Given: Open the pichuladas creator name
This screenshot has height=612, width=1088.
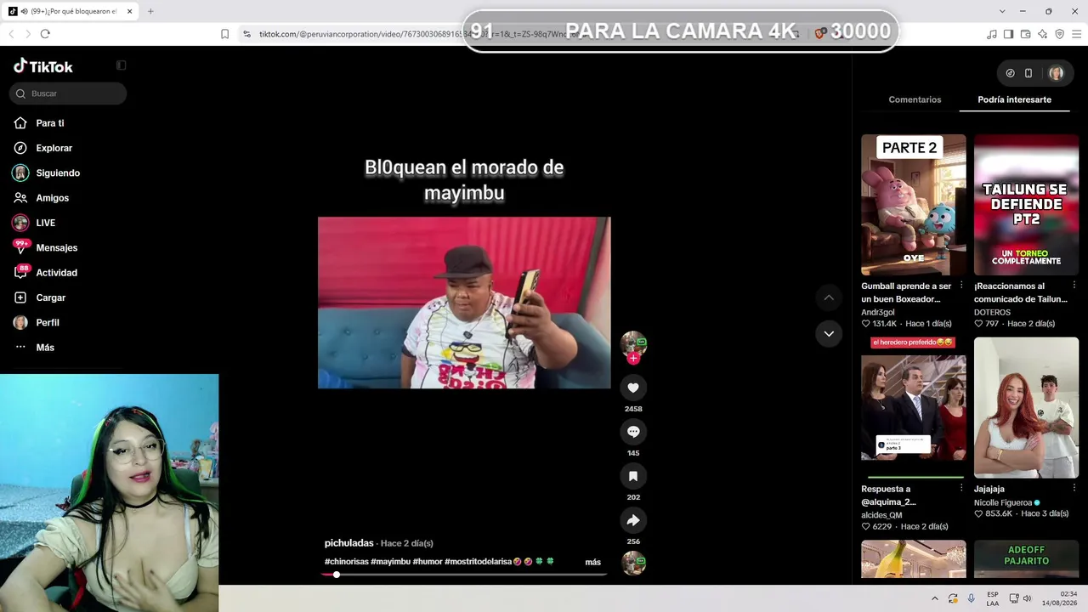Looking at the screenshot, I should tap(349, 543).
